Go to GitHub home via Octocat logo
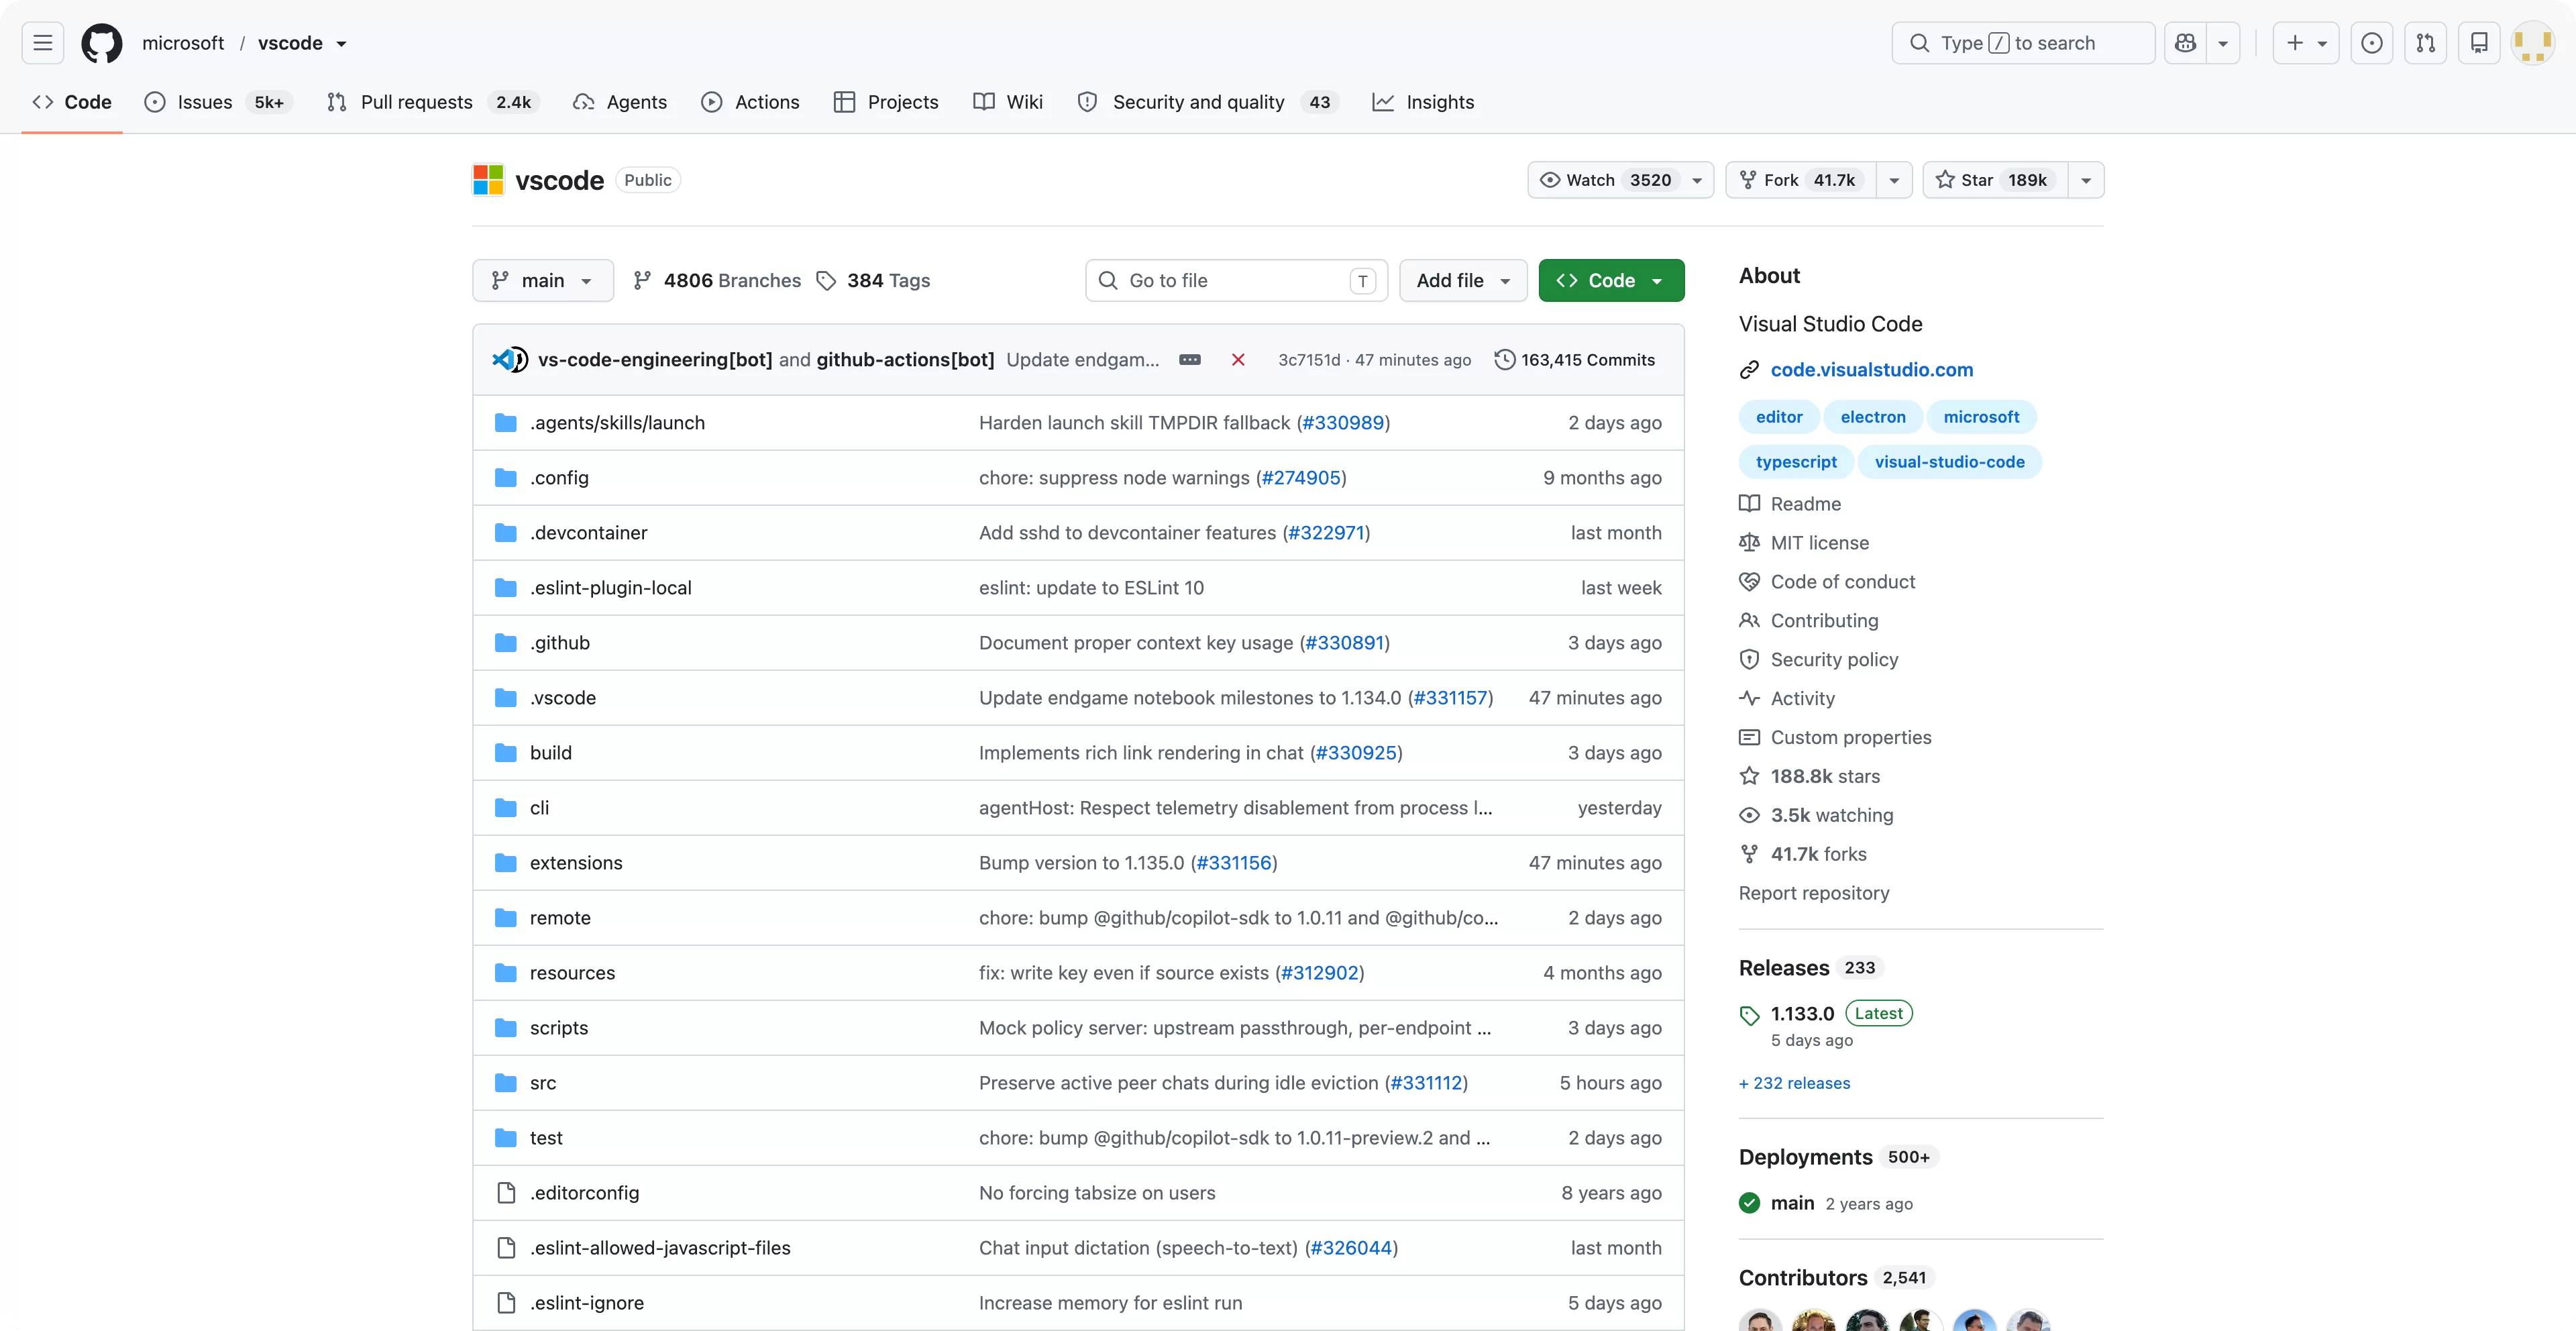 [102, 43]
